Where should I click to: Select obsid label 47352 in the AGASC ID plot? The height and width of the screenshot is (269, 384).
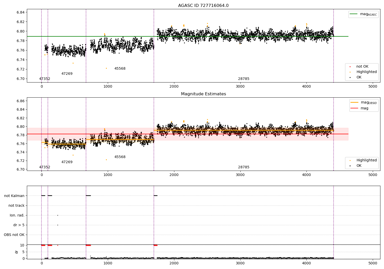pyautogui.click(x=45, y=79)
